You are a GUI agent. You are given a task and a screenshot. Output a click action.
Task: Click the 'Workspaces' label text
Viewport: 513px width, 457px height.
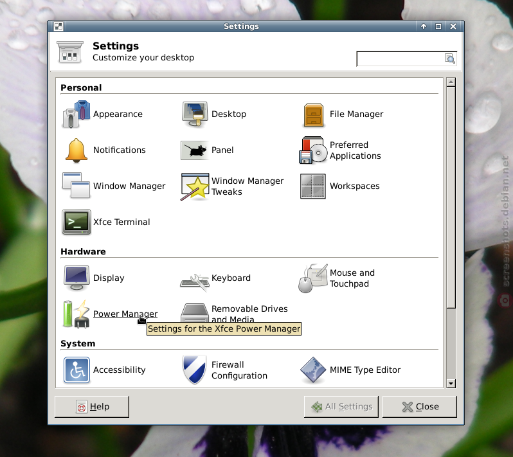(x=355, y=186)
